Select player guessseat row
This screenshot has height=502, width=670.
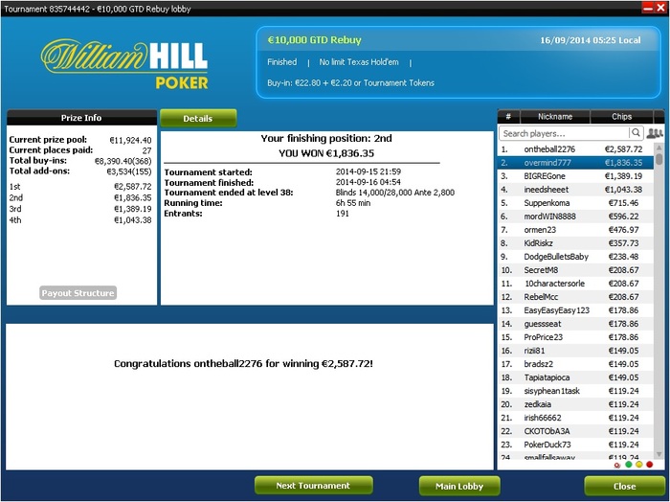click(x=575, y=324)
